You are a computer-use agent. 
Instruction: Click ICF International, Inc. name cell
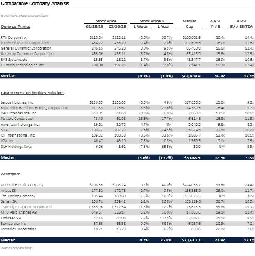tap(18, 135)
